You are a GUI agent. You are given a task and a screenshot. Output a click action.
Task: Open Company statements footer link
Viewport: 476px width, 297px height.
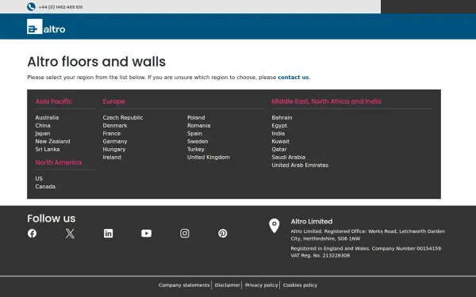(184, 285)
